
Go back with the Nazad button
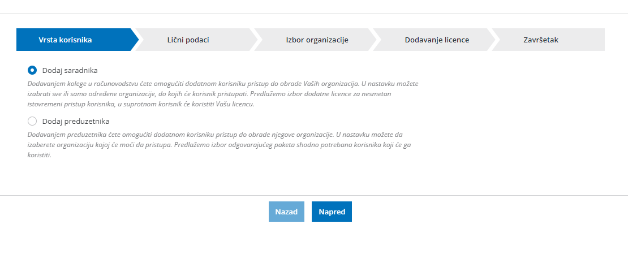[286, 212]
